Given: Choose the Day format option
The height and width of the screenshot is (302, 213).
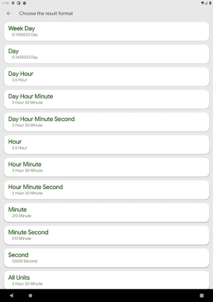Looking at the screenshot, I should point(106,54).
